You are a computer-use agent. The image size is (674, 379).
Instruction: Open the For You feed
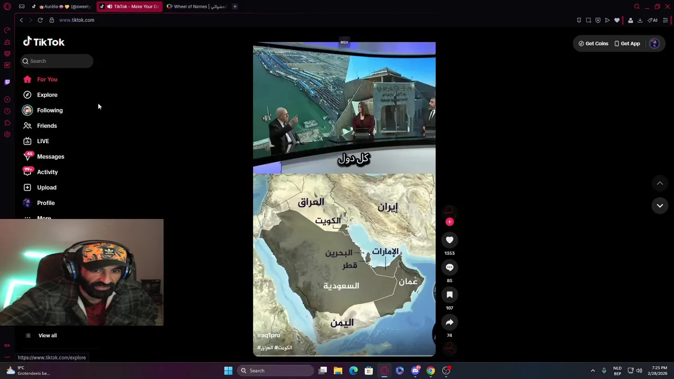[x=41, y=79]
